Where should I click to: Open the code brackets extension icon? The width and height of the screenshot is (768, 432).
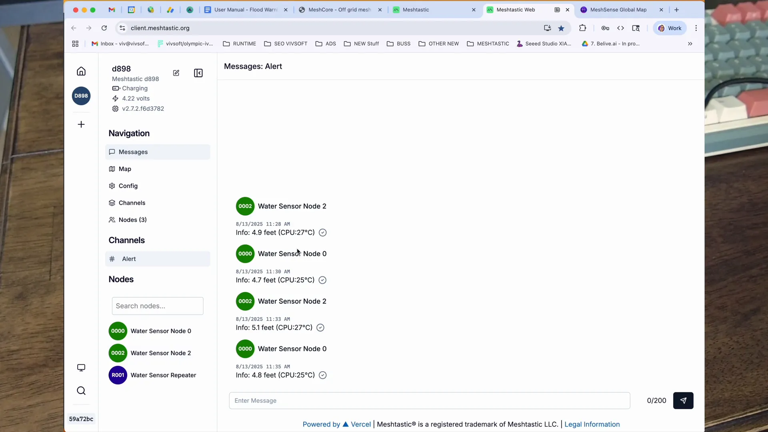coord(620,28)
